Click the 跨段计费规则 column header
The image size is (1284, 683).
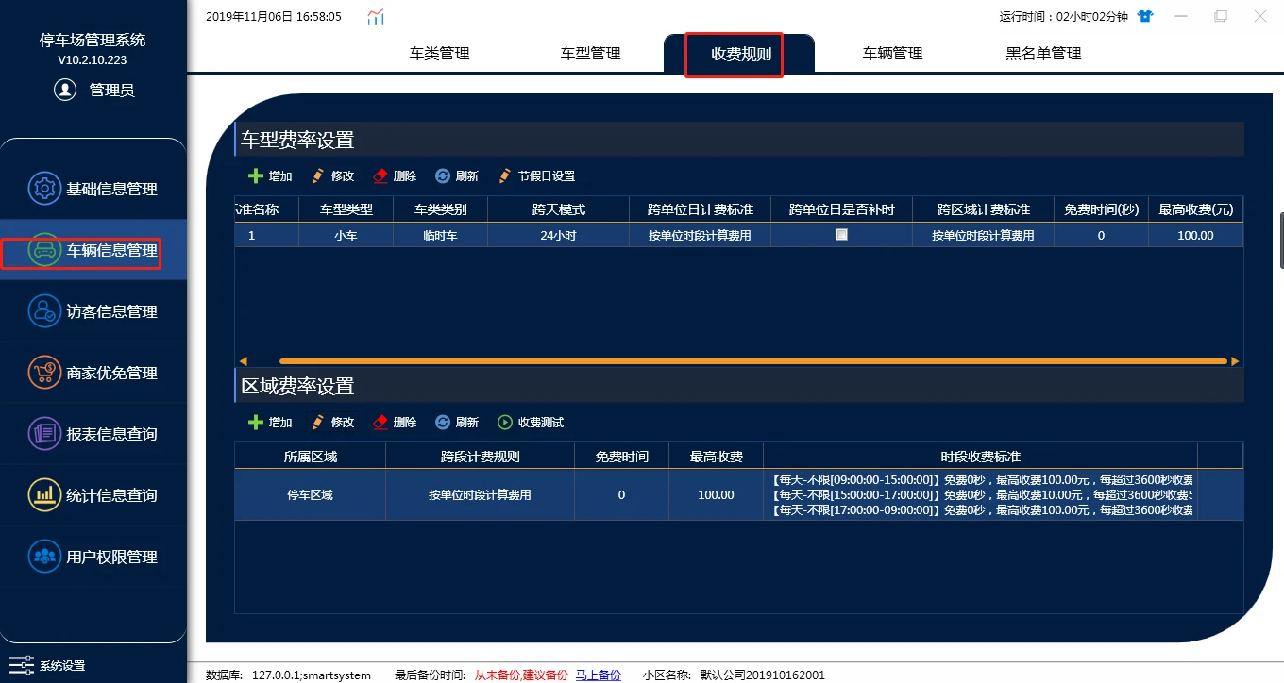click(x=481, y=457)
